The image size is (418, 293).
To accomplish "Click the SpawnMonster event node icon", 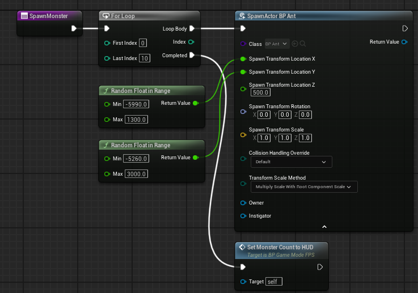I will pyautogui.click(x=24, y=16).
